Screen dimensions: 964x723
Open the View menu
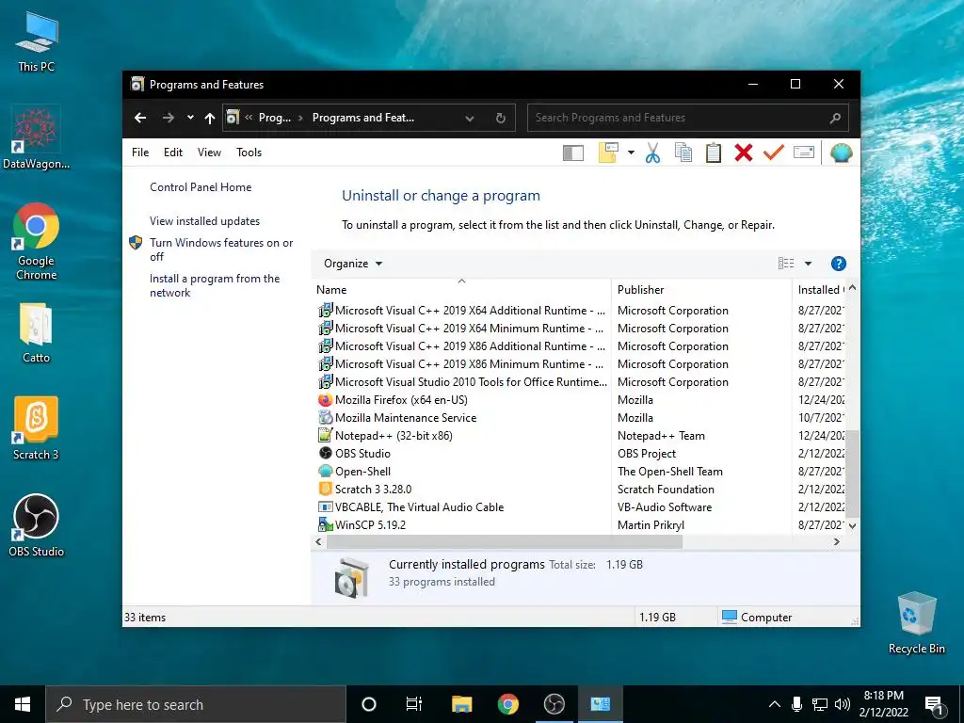[209, 153]
